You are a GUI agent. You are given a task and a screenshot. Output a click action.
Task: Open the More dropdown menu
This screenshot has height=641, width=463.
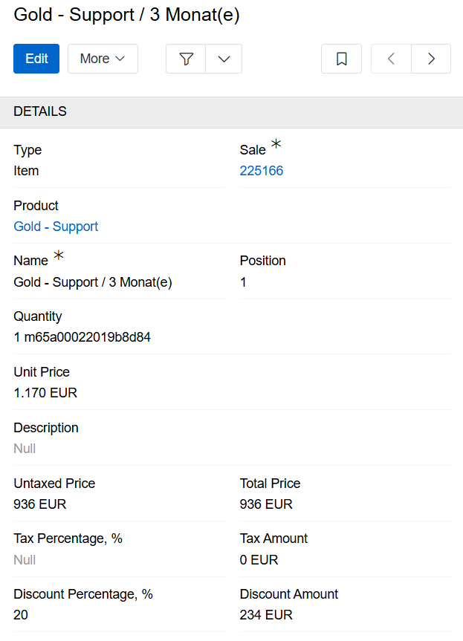(103, 59)
